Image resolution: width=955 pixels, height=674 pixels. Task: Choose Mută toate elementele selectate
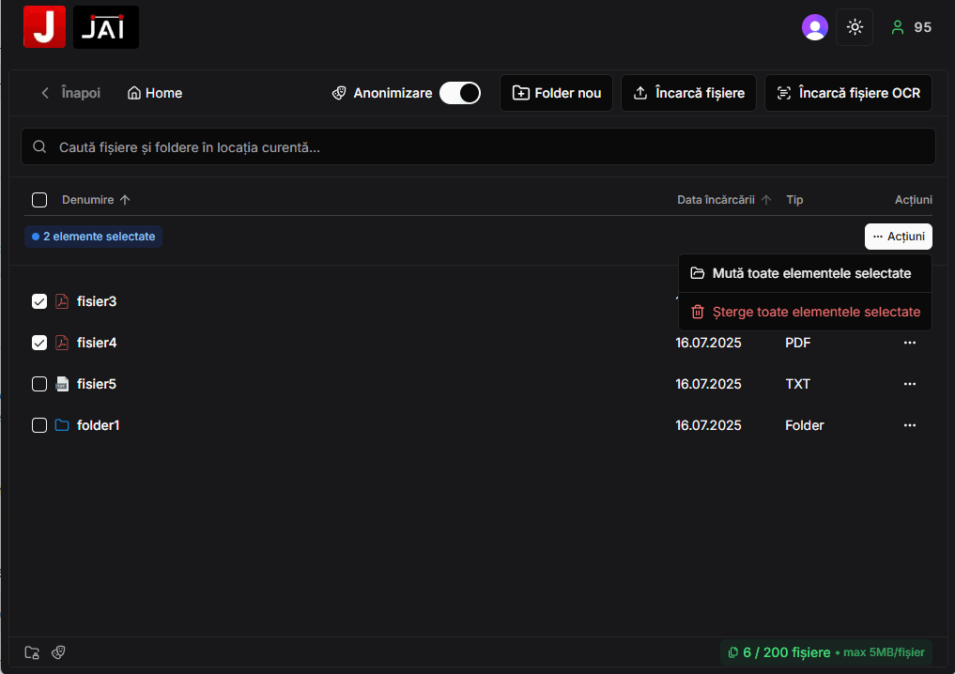click(805, 273)
